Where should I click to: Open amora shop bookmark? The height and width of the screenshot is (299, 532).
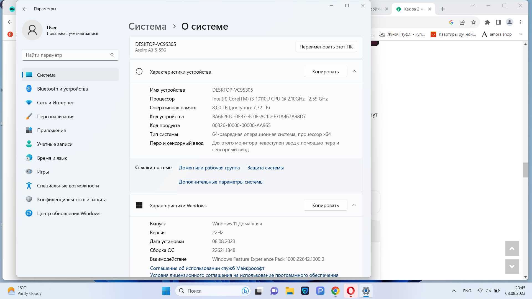497,34
